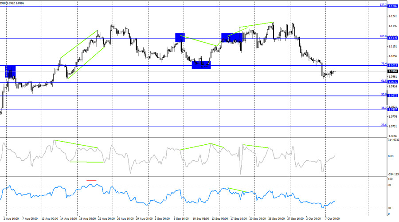Click the 38.2 Fibonacci level label
This screenshot has height=222, width=399.
[384, 108]
